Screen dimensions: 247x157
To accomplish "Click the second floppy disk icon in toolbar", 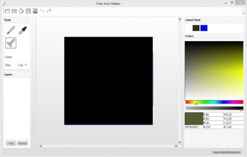I will coord(35,11).
